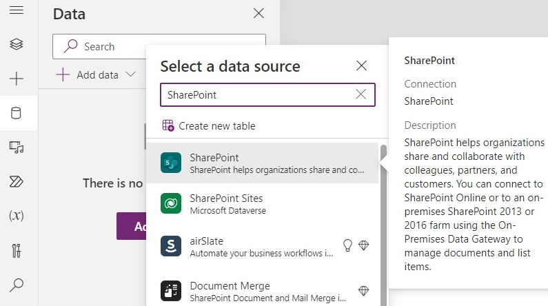Select SharePoint Sites Microsoft Dataverse entry

click(x=262, y=203)
